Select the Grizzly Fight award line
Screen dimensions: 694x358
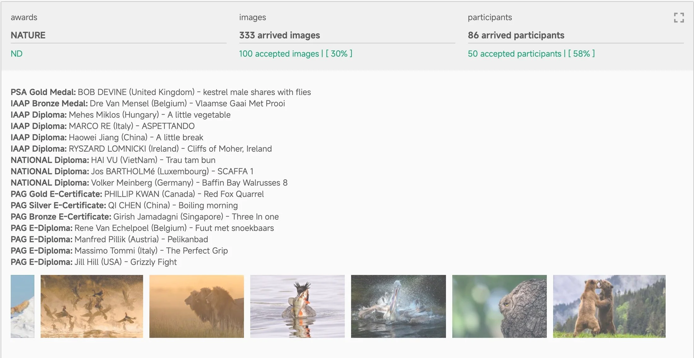coord(94,262)
